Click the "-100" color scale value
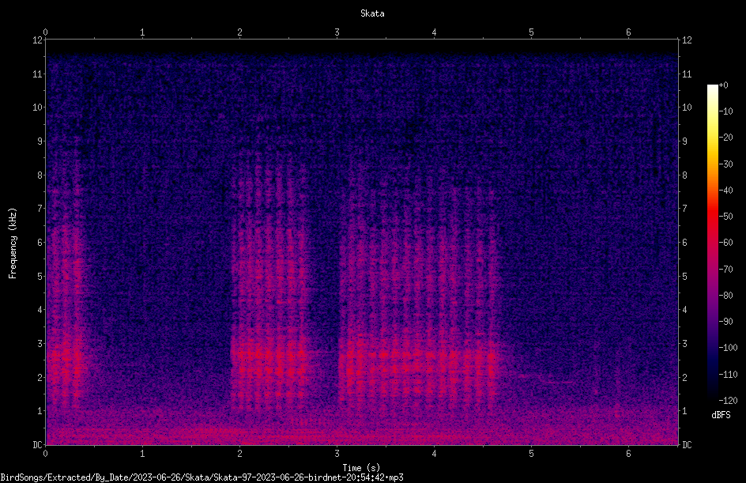Viewport: 746px width, 483px height. pos(728,348)
